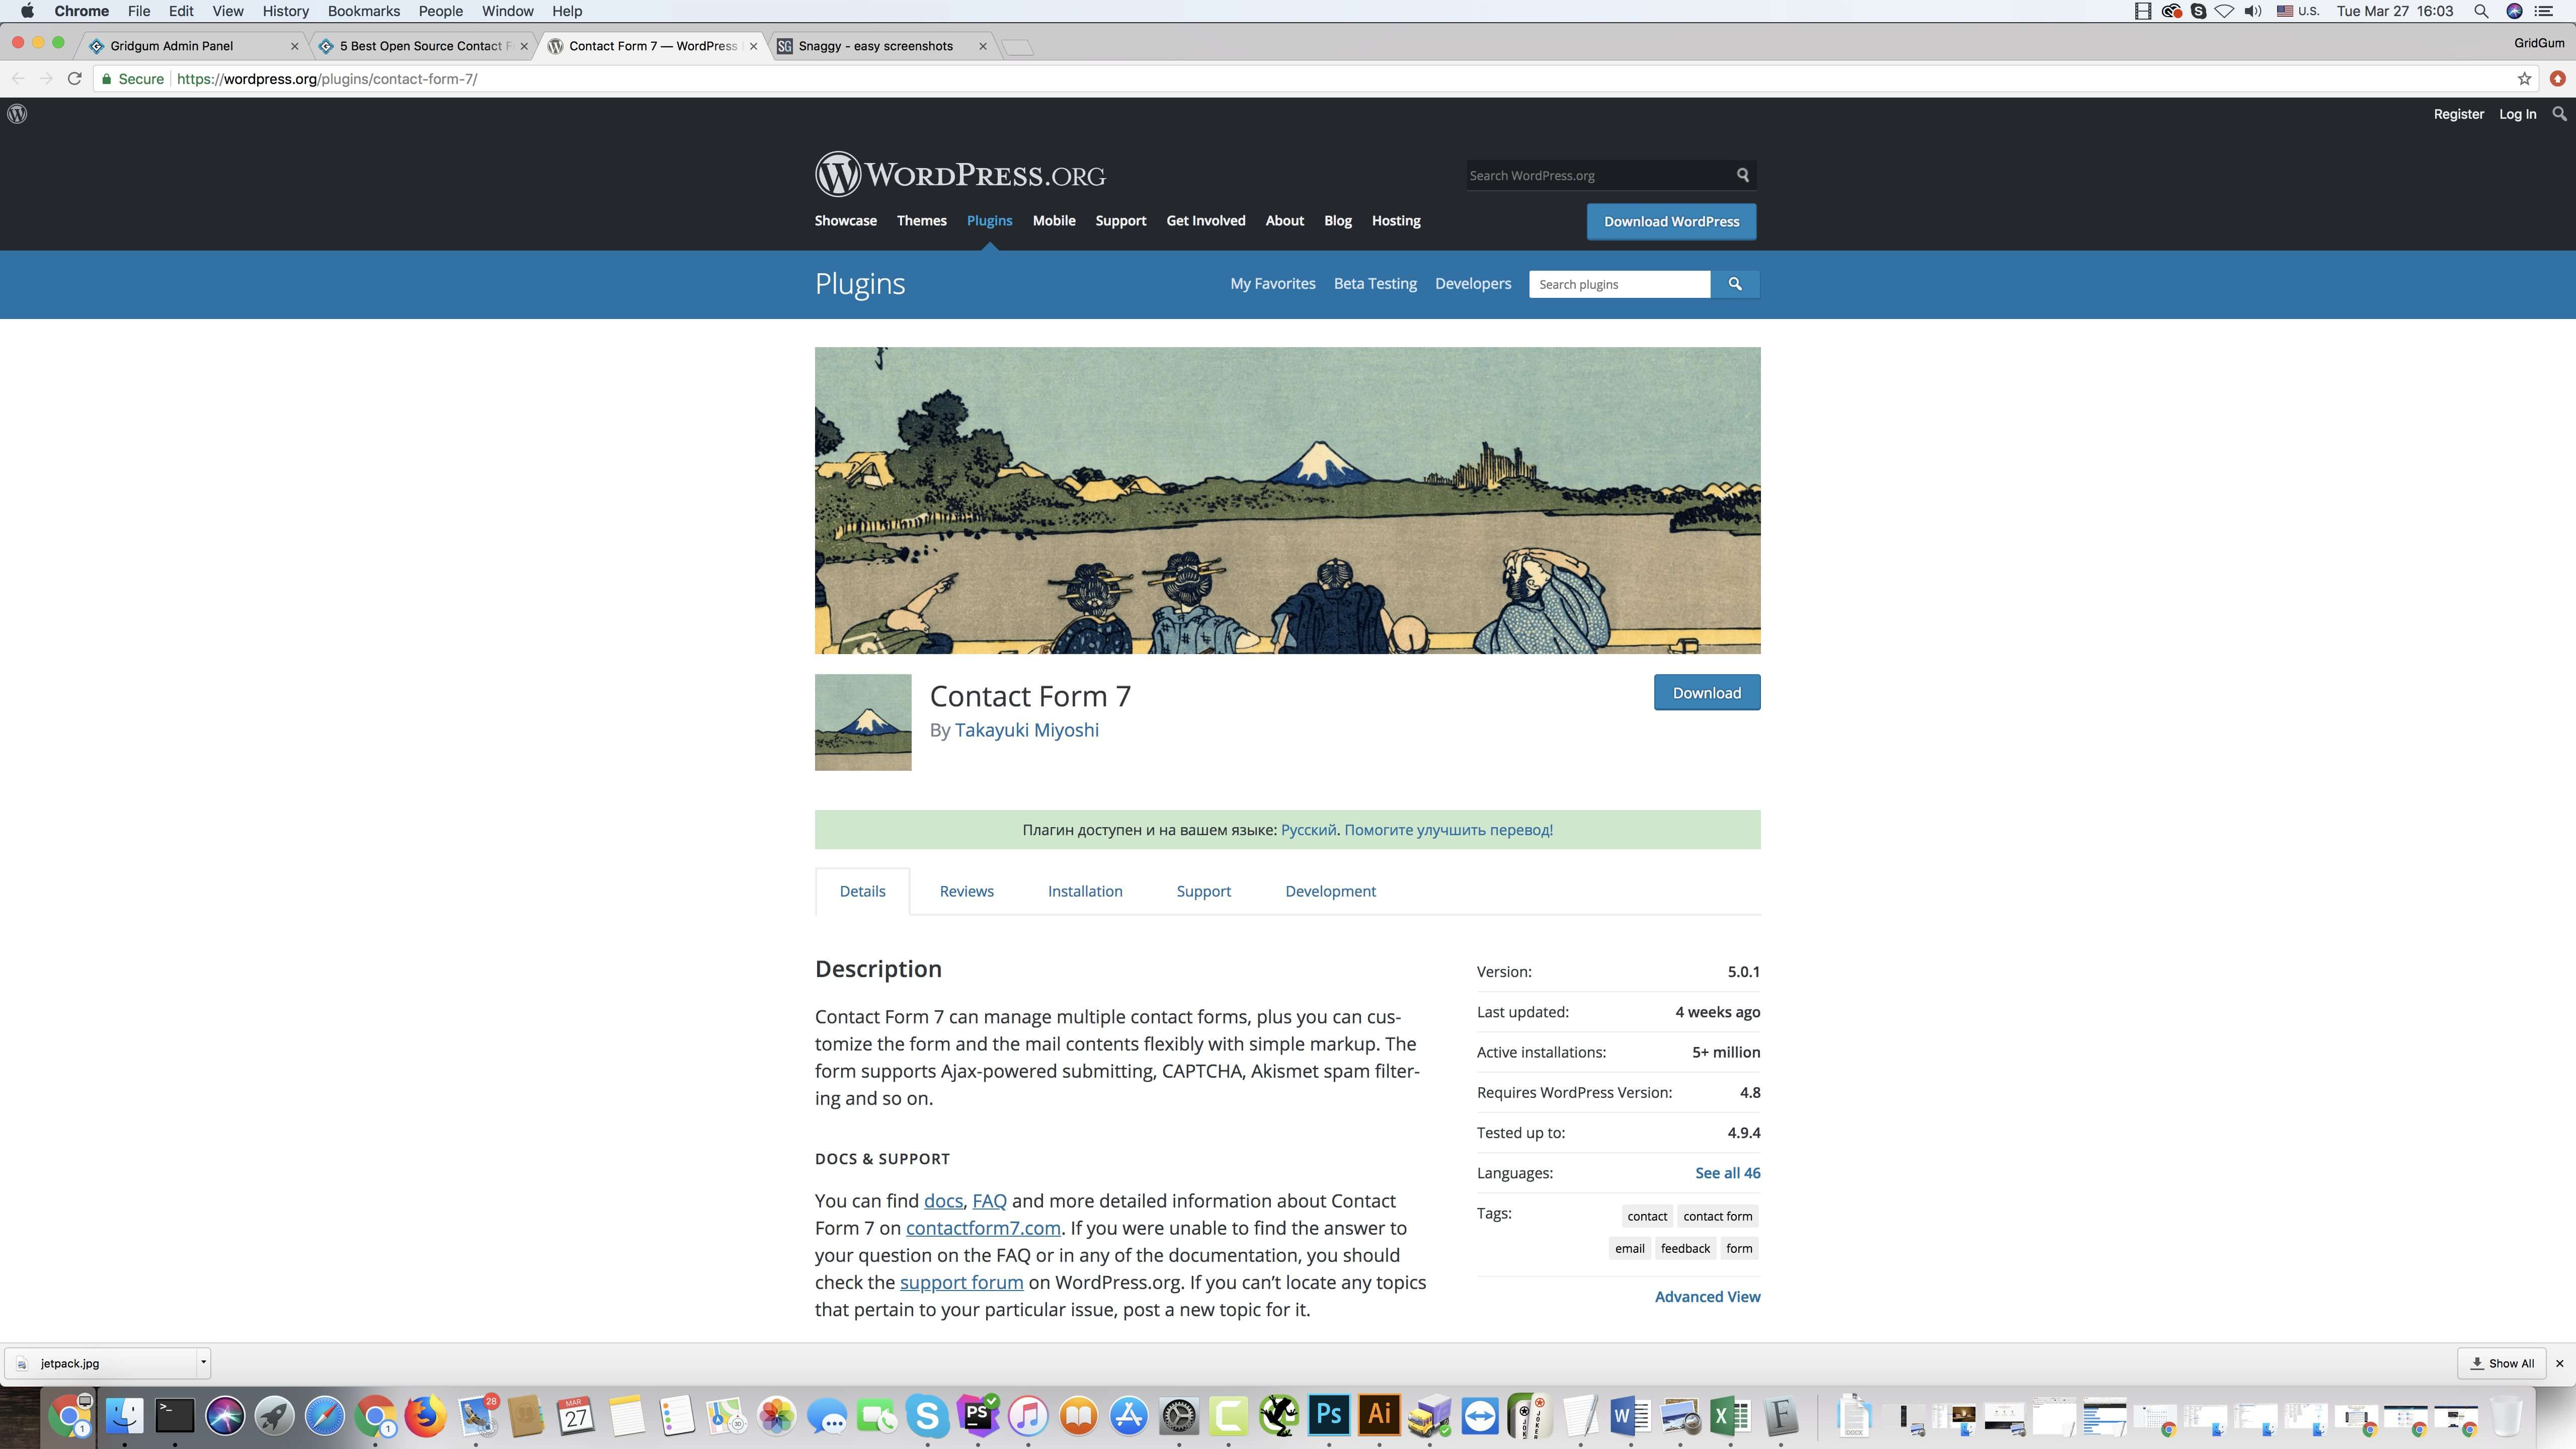This screenshot has height=1449, width=2576.
Task: Open the History menu in the menu bar
Action: click(x=285, y=11)
